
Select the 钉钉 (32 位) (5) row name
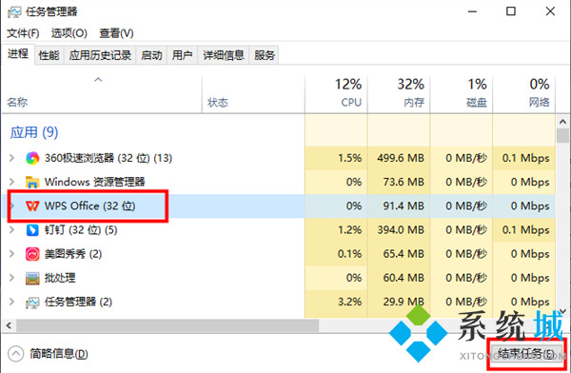(x=81, y=230)
